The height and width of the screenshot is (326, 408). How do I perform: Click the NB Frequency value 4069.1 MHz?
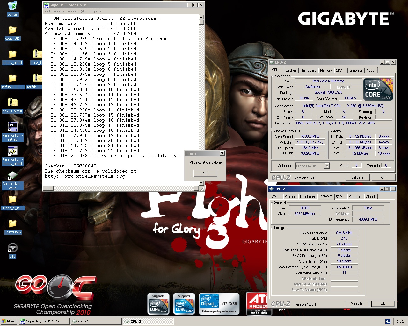coord(368,219)
